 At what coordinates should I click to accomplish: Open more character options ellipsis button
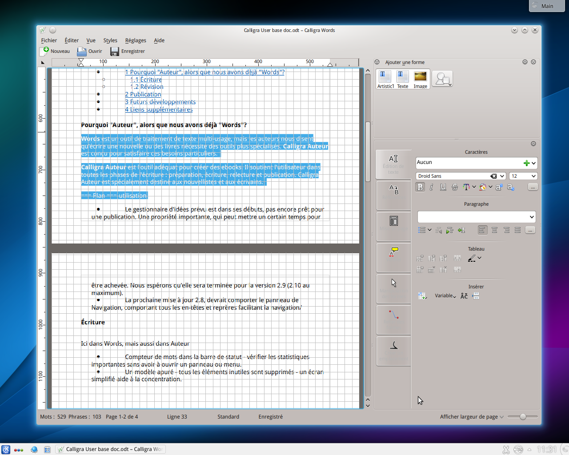[533, 187]
